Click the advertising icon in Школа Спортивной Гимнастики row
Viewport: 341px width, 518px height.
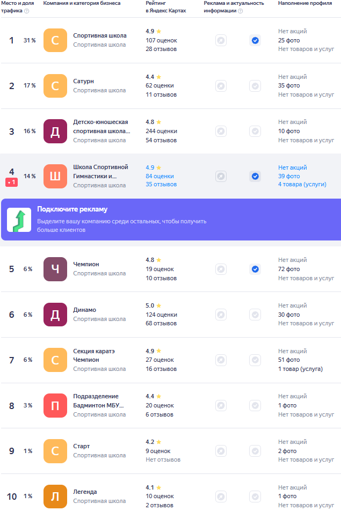tap(221, 176)
